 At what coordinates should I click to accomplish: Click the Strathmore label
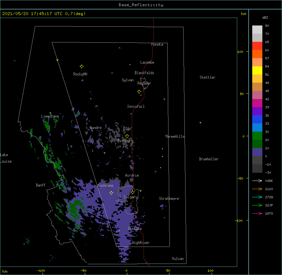(x=169, y=199)
